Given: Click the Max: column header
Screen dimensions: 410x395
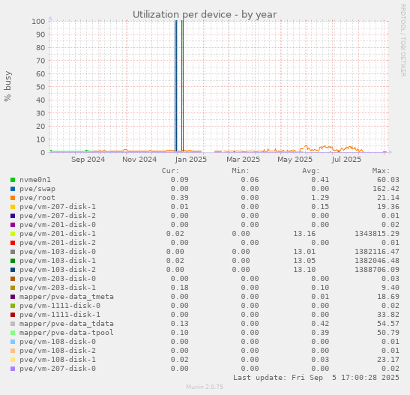Looking at the screenshot, I should (x=381, y=171).
